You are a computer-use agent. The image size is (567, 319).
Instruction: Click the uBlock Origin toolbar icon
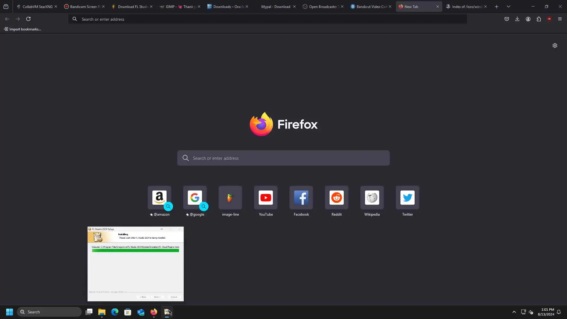[549, 19]
